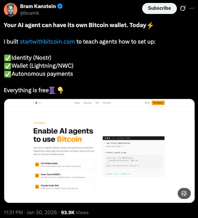Open the startwithbitcoin.com link
198x218 pixels.
tap(47, 41)
